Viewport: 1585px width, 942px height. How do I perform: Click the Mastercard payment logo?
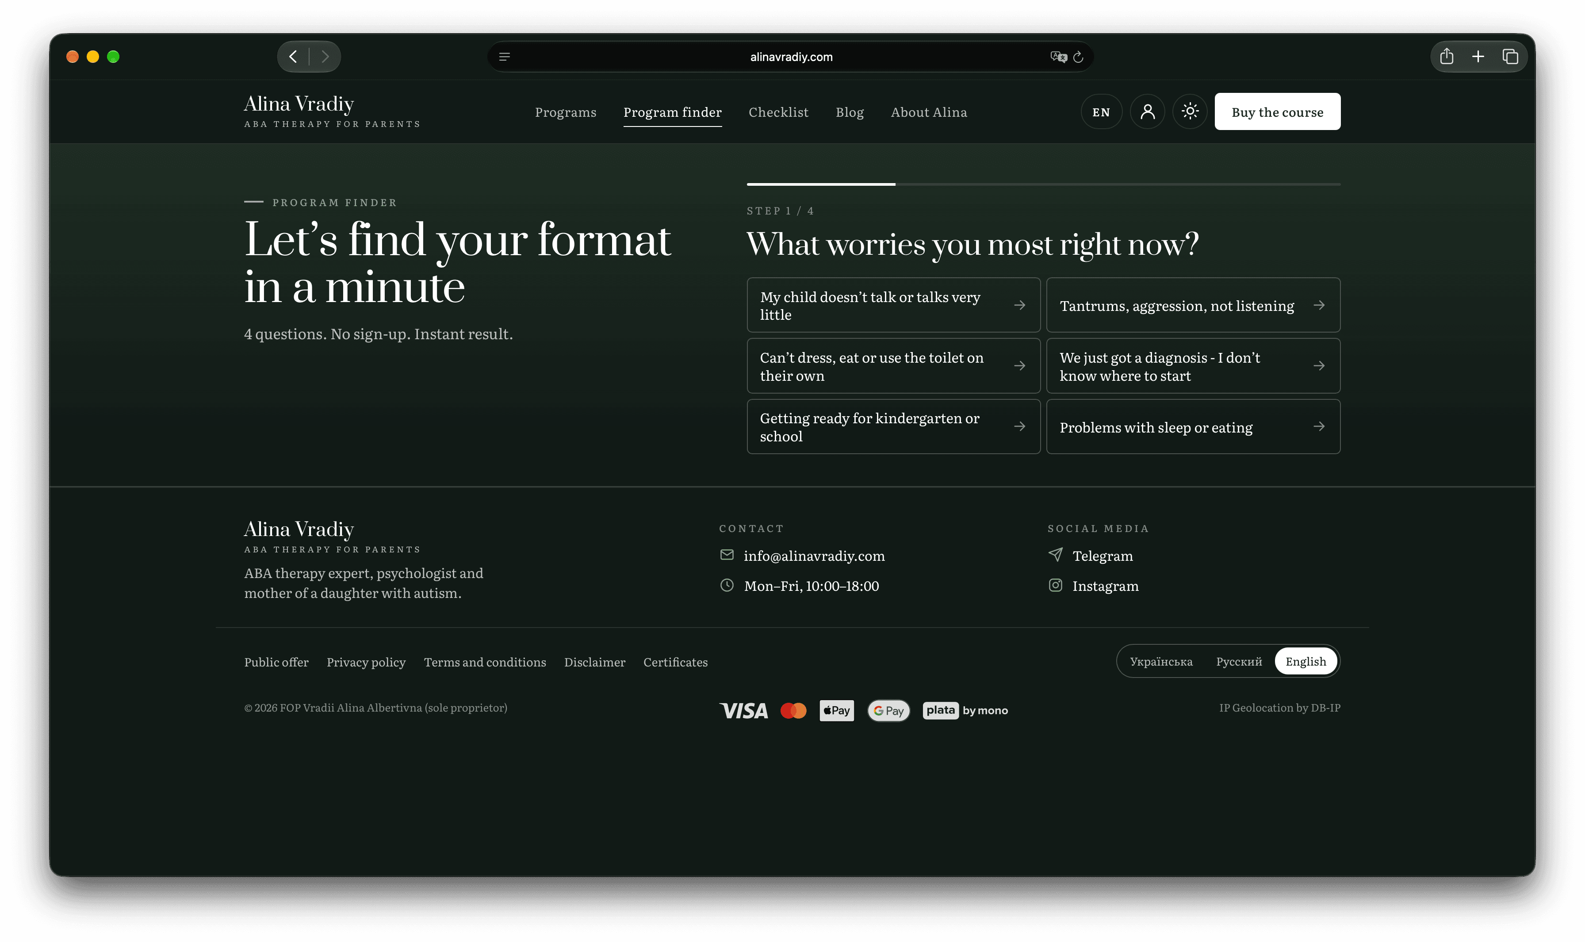point(793,710)
